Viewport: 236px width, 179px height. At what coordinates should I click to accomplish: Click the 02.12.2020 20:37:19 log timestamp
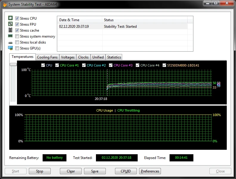click(74, 27)
